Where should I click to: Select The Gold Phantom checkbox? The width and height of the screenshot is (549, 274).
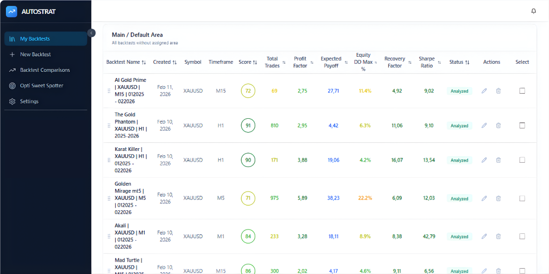click(x=522, y=125)
